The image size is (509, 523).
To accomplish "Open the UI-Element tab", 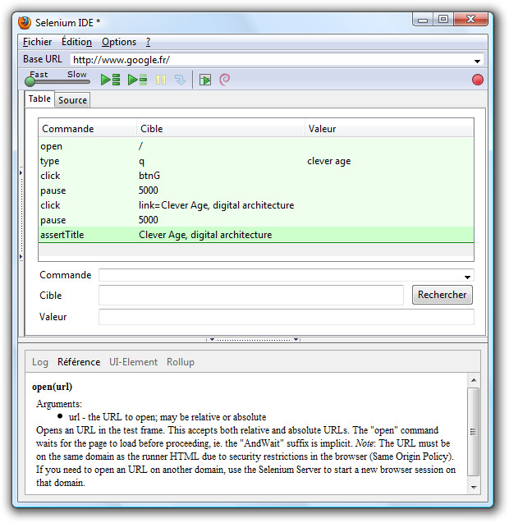I will pos(134,362).
